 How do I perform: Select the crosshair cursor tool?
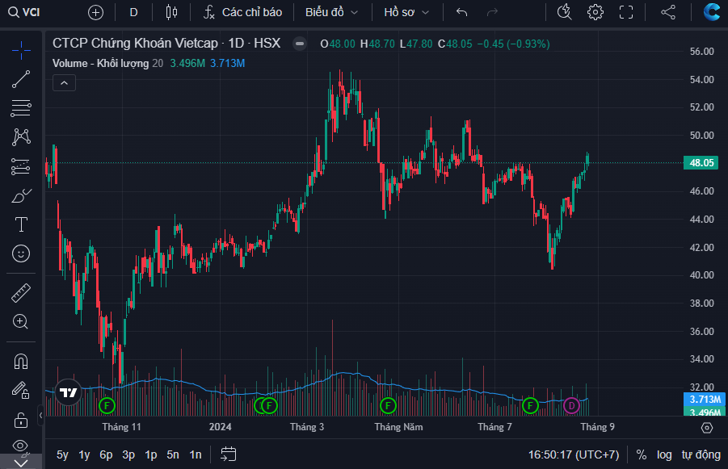22,50
